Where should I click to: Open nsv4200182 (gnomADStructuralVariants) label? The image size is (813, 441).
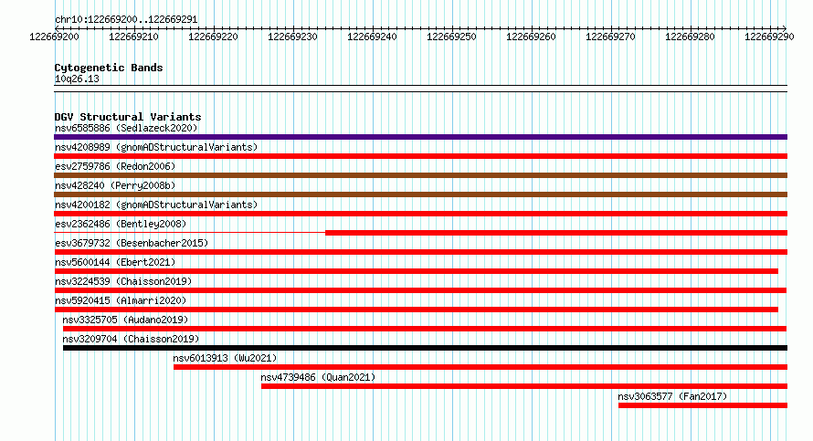tap(156, 205)
